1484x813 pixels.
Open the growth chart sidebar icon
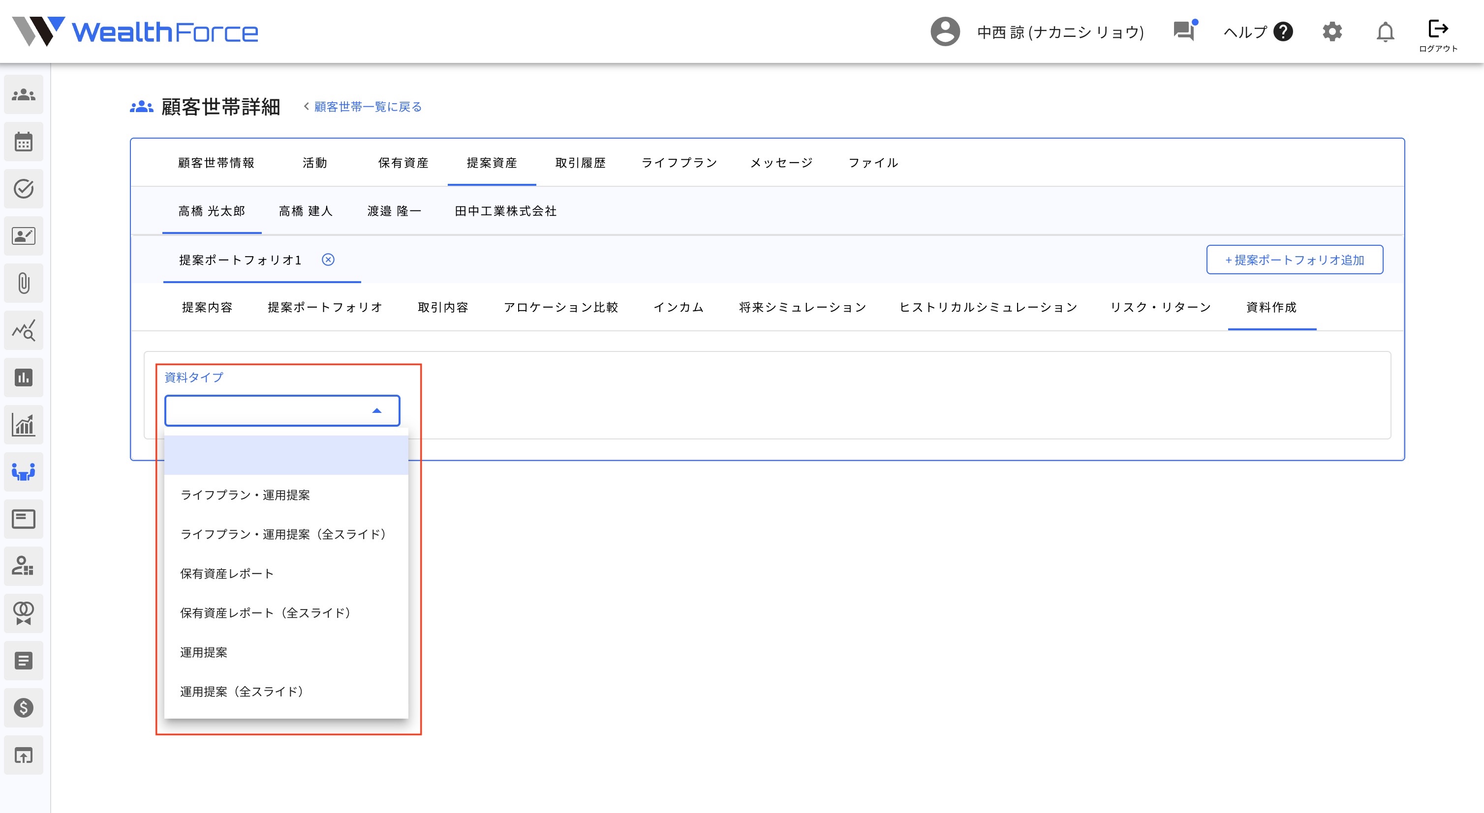pos(24,425)
